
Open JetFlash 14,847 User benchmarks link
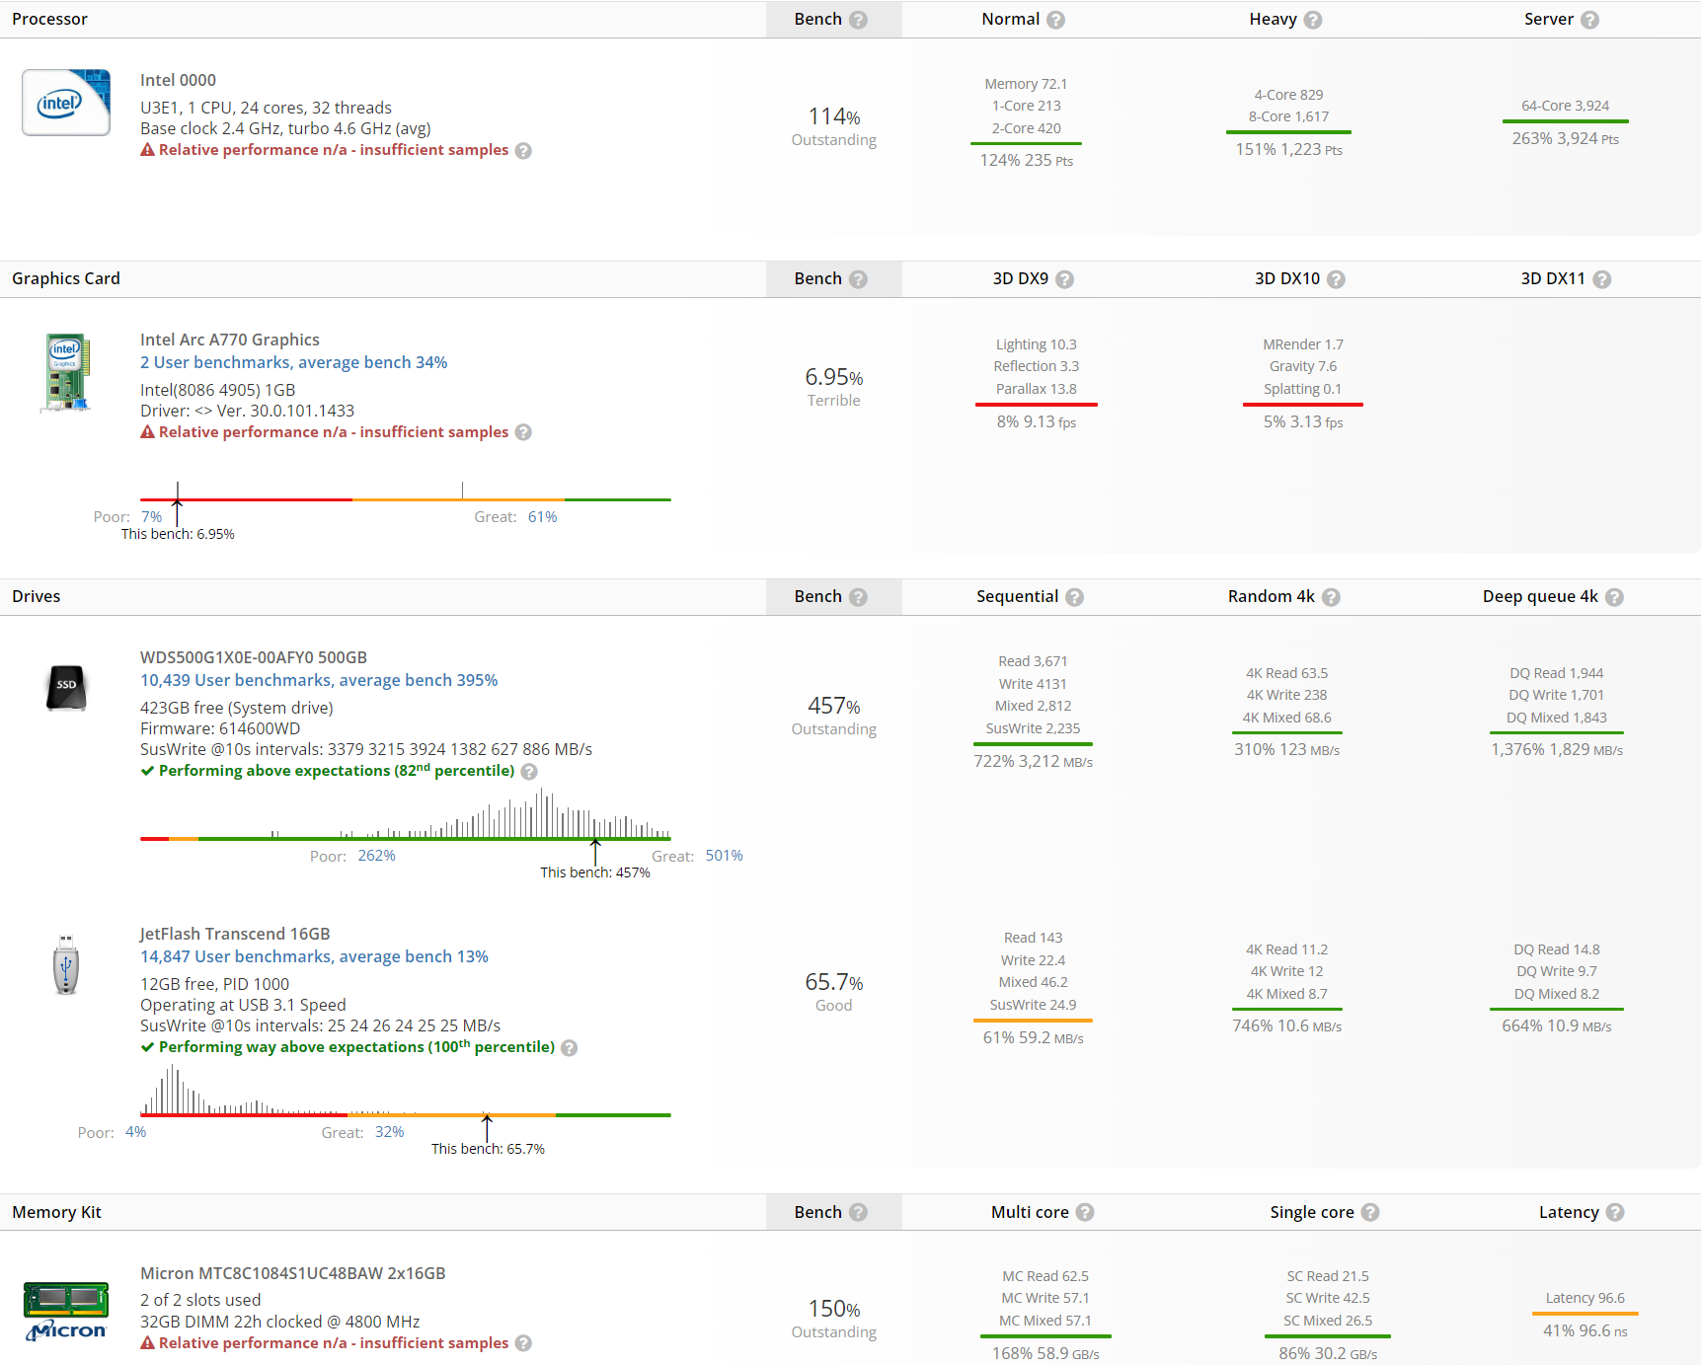pos(314,957)
